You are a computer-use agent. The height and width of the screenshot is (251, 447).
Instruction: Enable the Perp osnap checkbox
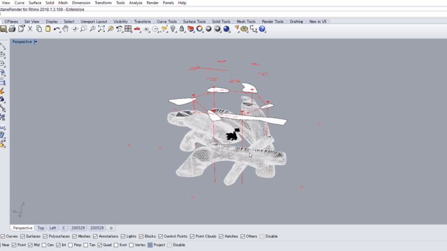70,245
